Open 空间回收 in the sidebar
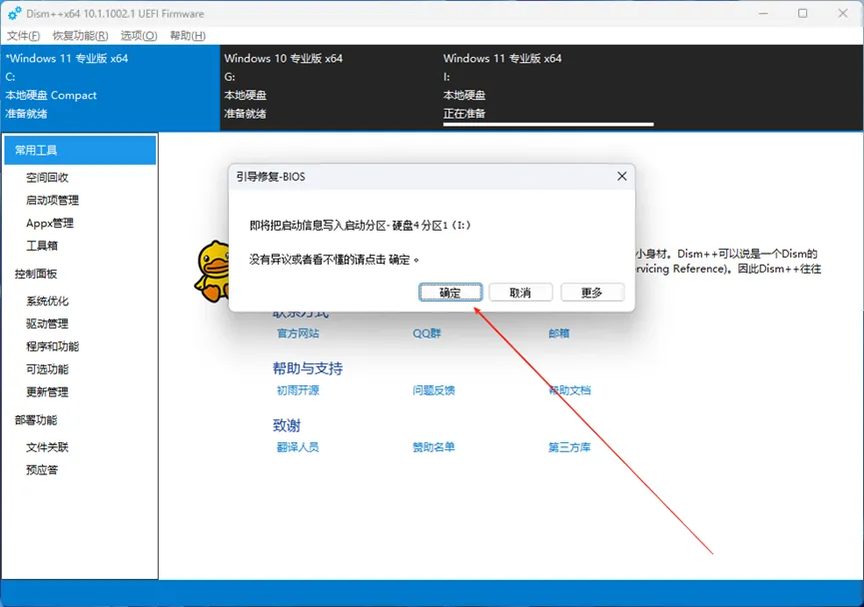 tap(47, 177)
